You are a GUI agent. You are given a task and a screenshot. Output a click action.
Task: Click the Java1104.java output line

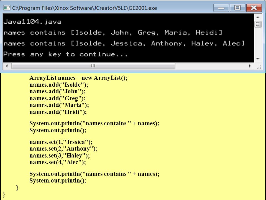tap(32, 22)
